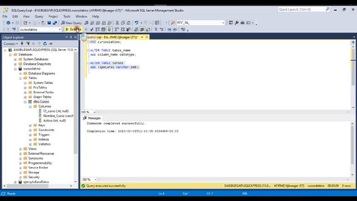The image size is (357, 201).
Task: Click Connect Object Explorer plug icon
Action: pos(22,44)
